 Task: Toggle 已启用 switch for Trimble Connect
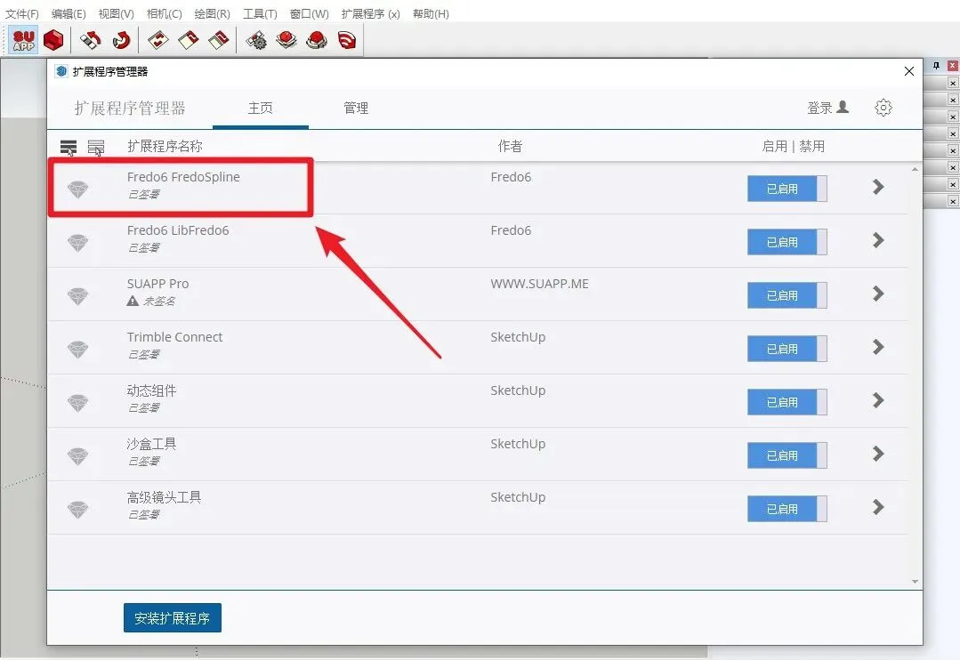click(787, 349)
